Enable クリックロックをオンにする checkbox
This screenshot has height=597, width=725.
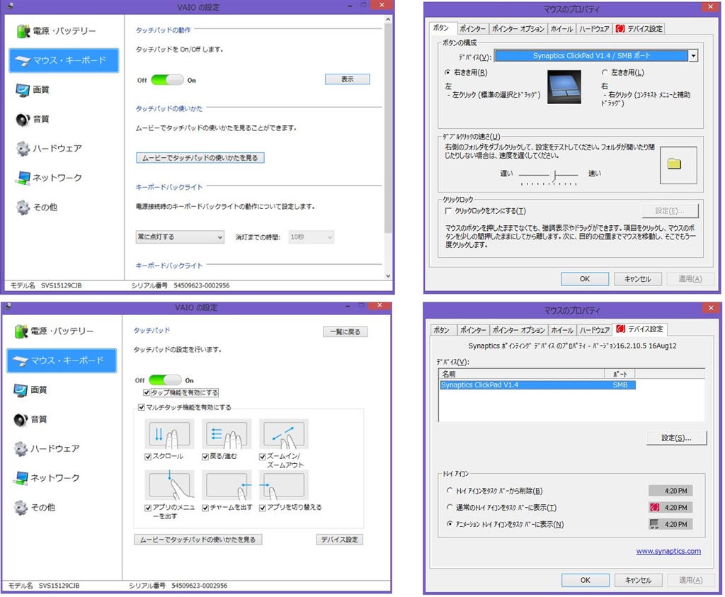(x=448, y=211)
